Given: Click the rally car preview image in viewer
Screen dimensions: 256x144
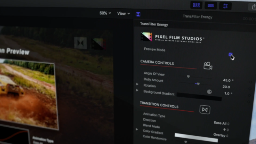Looking at the screenshot, I should (x=29, y=94).
